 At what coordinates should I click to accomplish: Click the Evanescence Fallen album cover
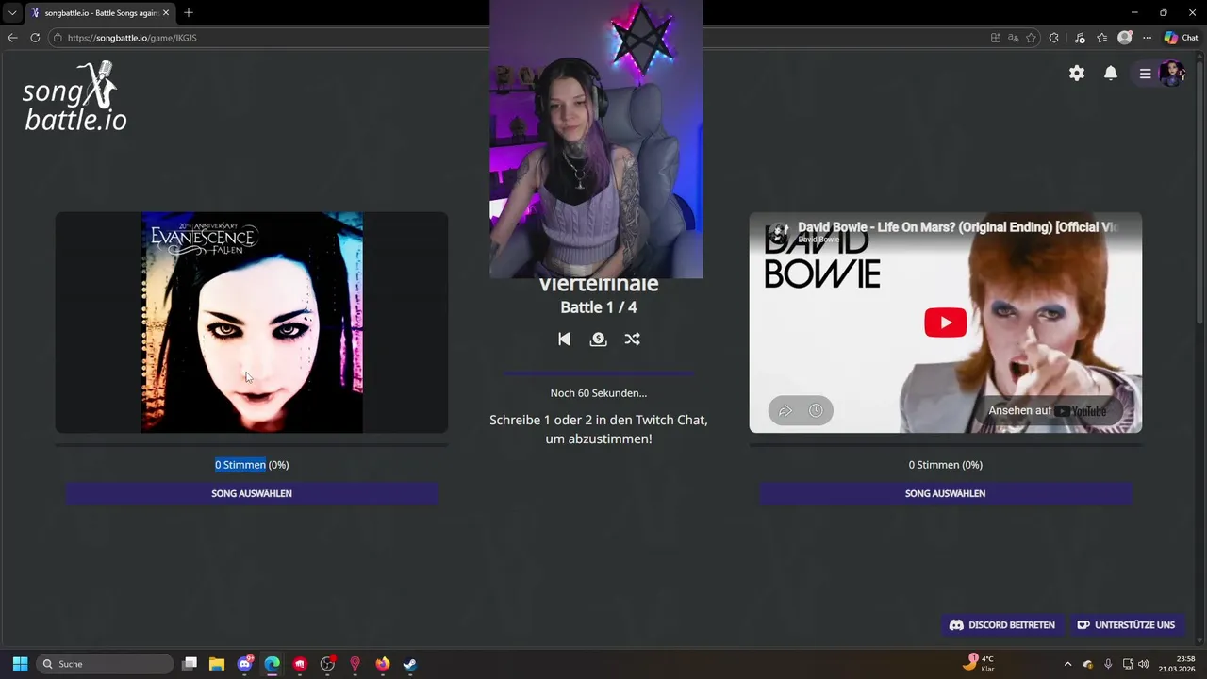click(252, 323)
